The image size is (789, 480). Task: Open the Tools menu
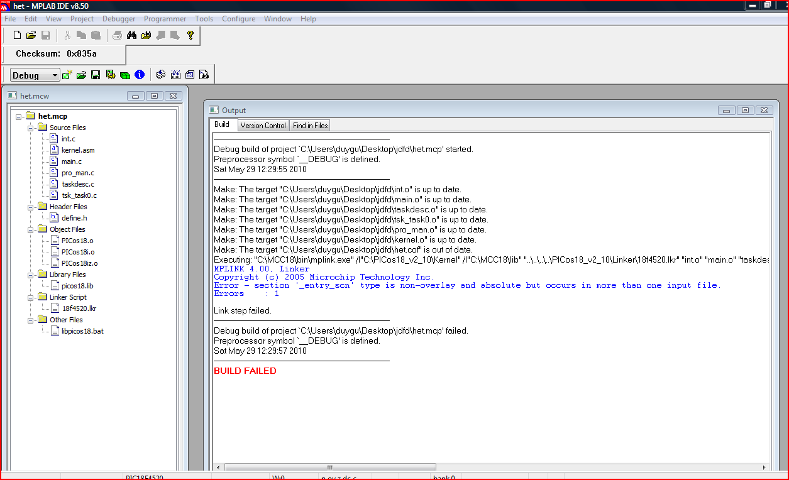coord(204,19)
